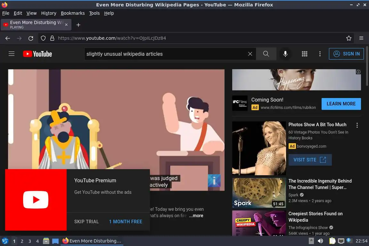Open the ifcfilms.com ad link
Screen dimensions: 369x246
click(288, 107)
